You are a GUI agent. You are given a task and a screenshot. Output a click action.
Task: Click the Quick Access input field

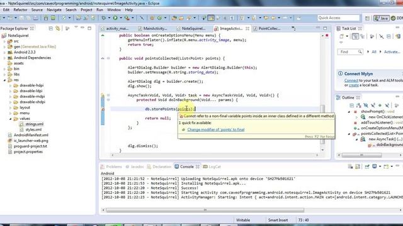tap(338, 18)
